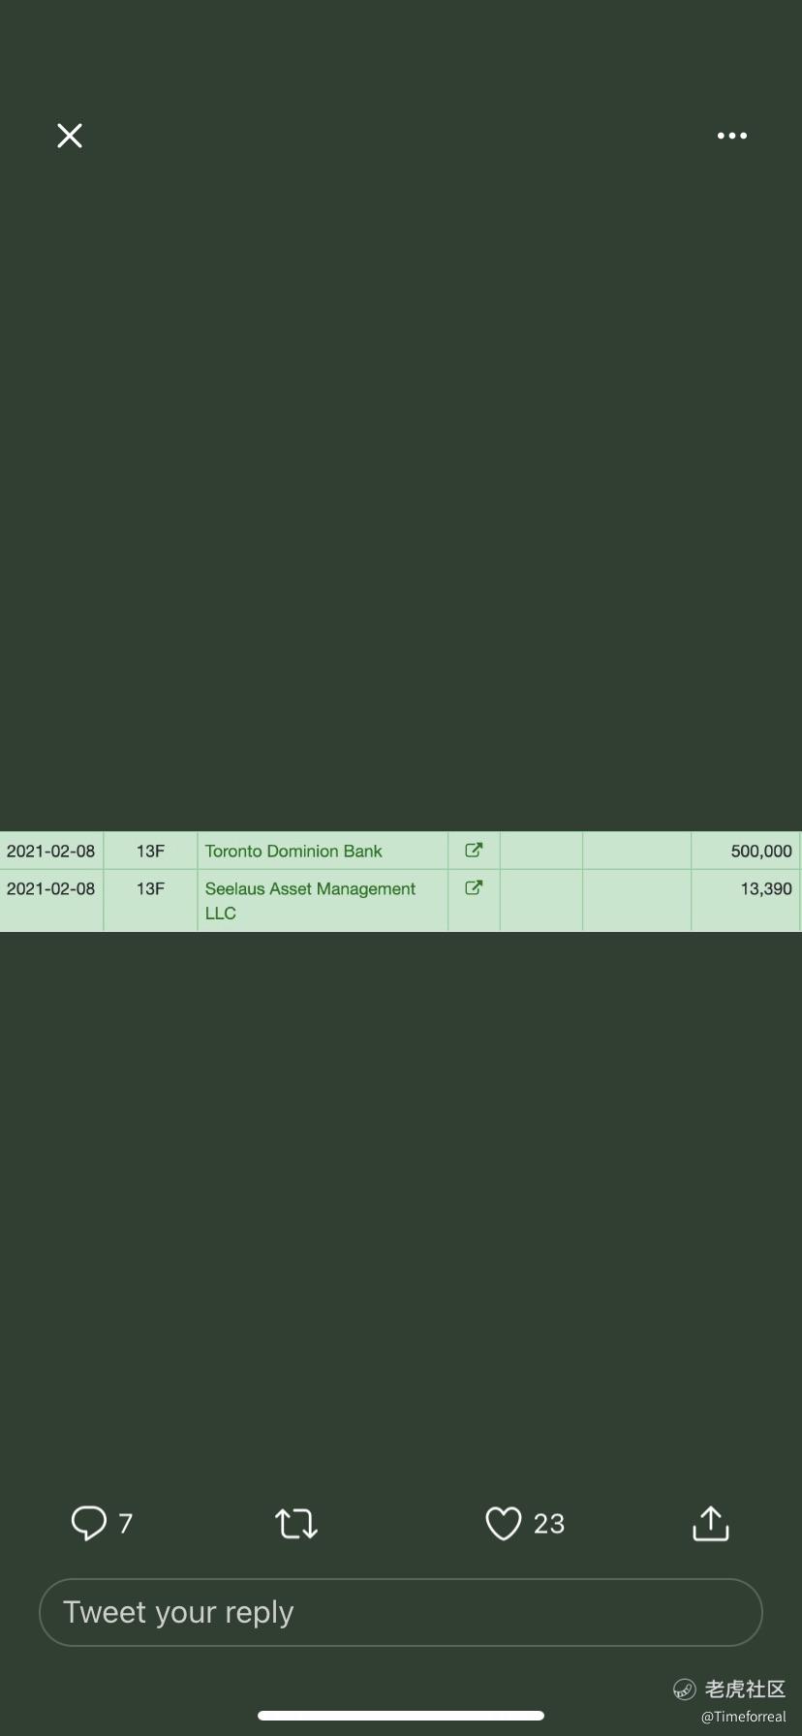This screenshot has width=802, height=1736.
Task: Open the share sheet via share icon
Action: click(711, 1522)
